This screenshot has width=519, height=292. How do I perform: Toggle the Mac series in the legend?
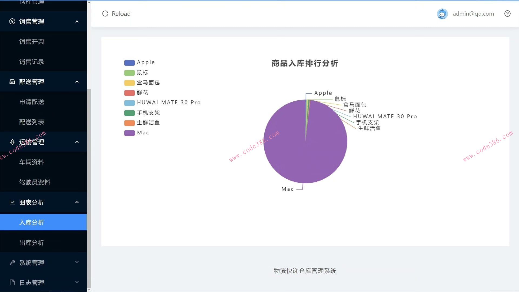pyautogui.click(x=137, y=132)
